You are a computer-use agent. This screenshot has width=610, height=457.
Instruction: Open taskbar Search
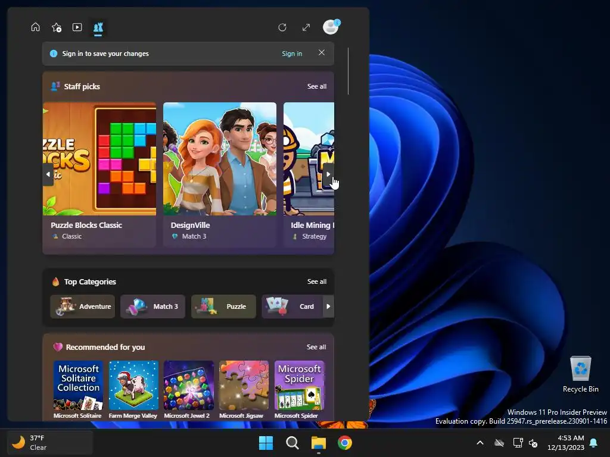point(292,443)
